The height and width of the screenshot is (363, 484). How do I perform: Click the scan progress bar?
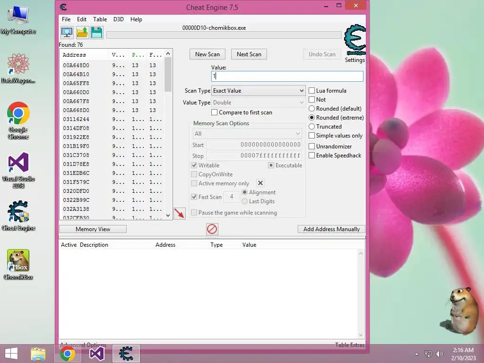(x=224, y=35)
